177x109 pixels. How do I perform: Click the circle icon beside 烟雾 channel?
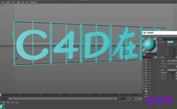[x=143, y=75]
